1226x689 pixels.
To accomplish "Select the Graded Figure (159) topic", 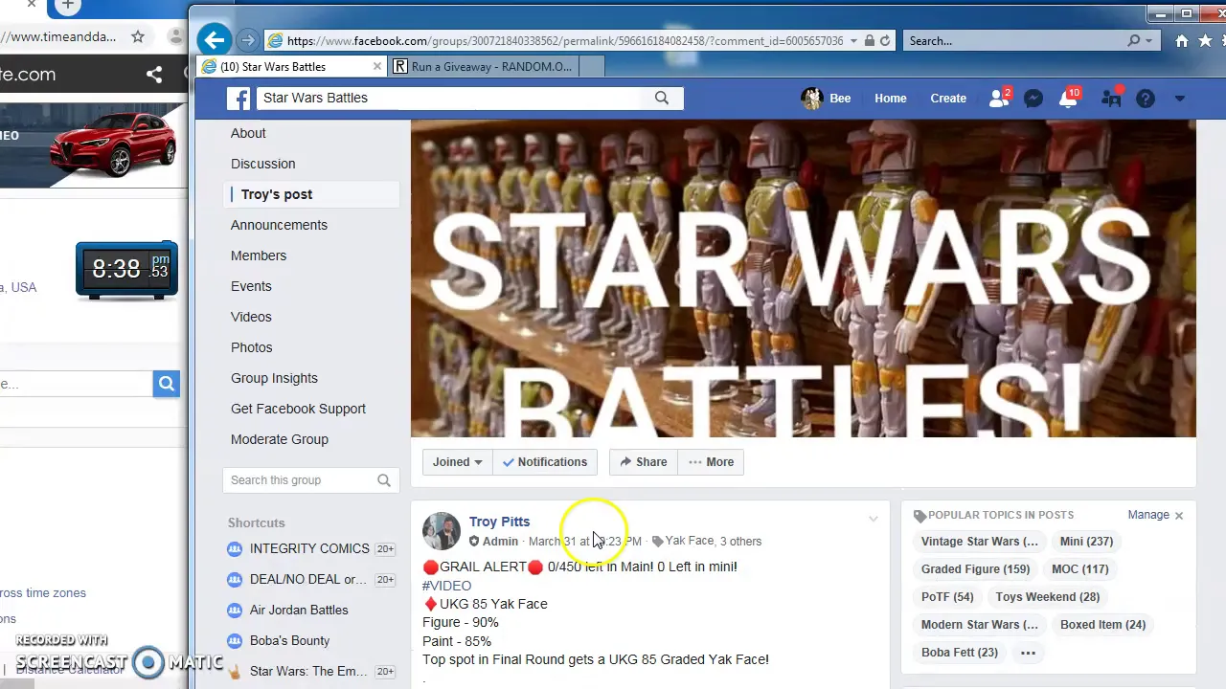I will point(975,569).
